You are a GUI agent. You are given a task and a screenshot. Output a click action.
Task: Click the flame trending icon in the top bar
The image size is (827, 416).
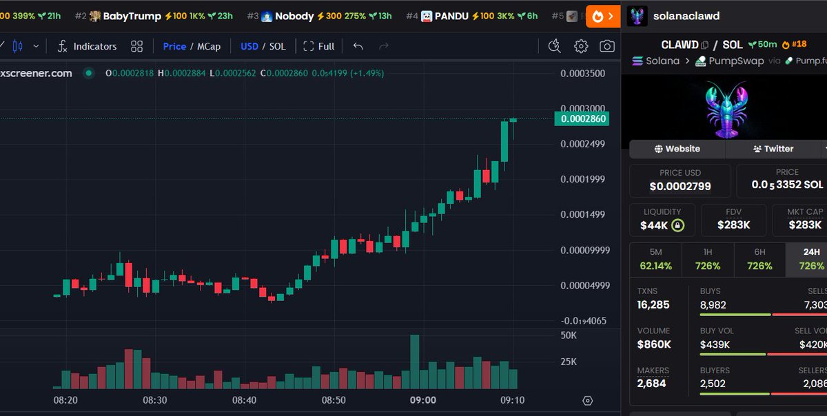click(597, 15)
